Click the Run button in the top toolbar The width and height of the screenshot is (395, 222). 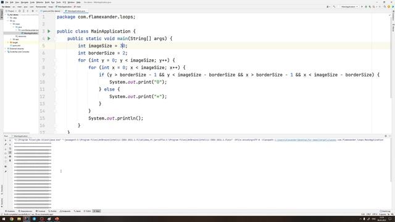(362, 7)
